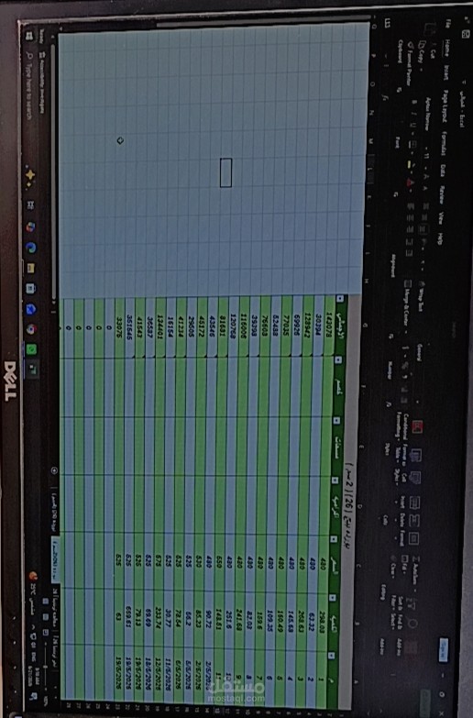The width and height of the screenshot is (473, 718).
Task: Click the Name Box showing L13
Action: [x=389, y=22]
